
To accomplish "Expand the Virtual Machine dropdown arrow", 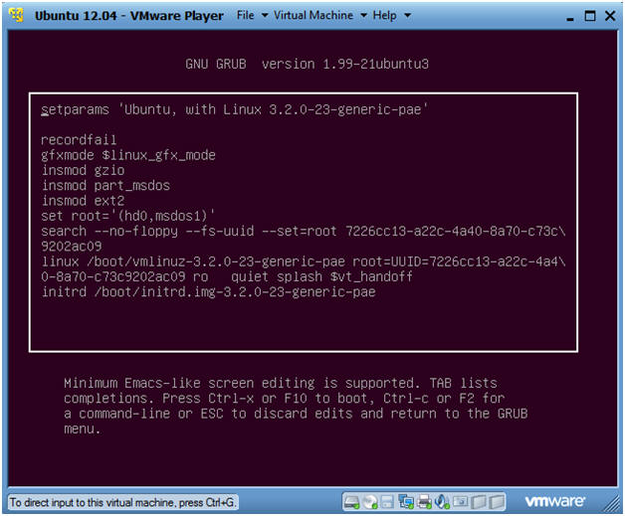I will tap(363, 16).
